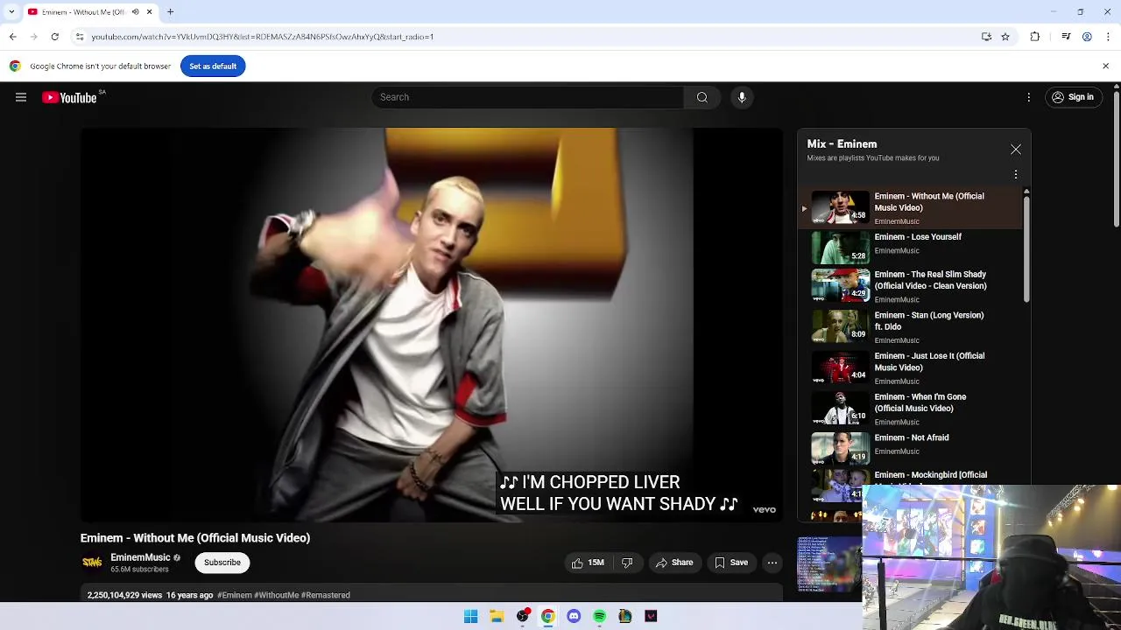The image size is (1121, 630).
Task: Bookmark this page with the star
Action: tap(1005, 37)
